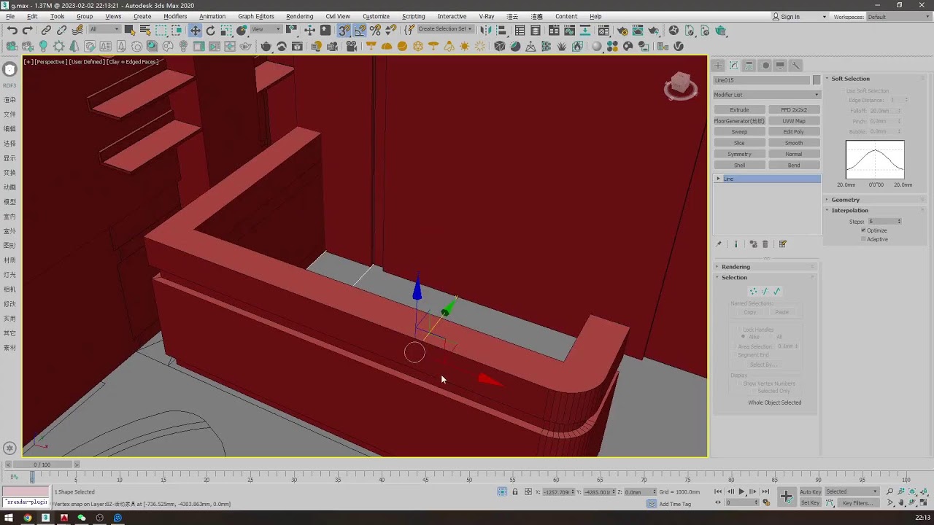
Task: Open the Scripting menu
Action: (413, 16)
